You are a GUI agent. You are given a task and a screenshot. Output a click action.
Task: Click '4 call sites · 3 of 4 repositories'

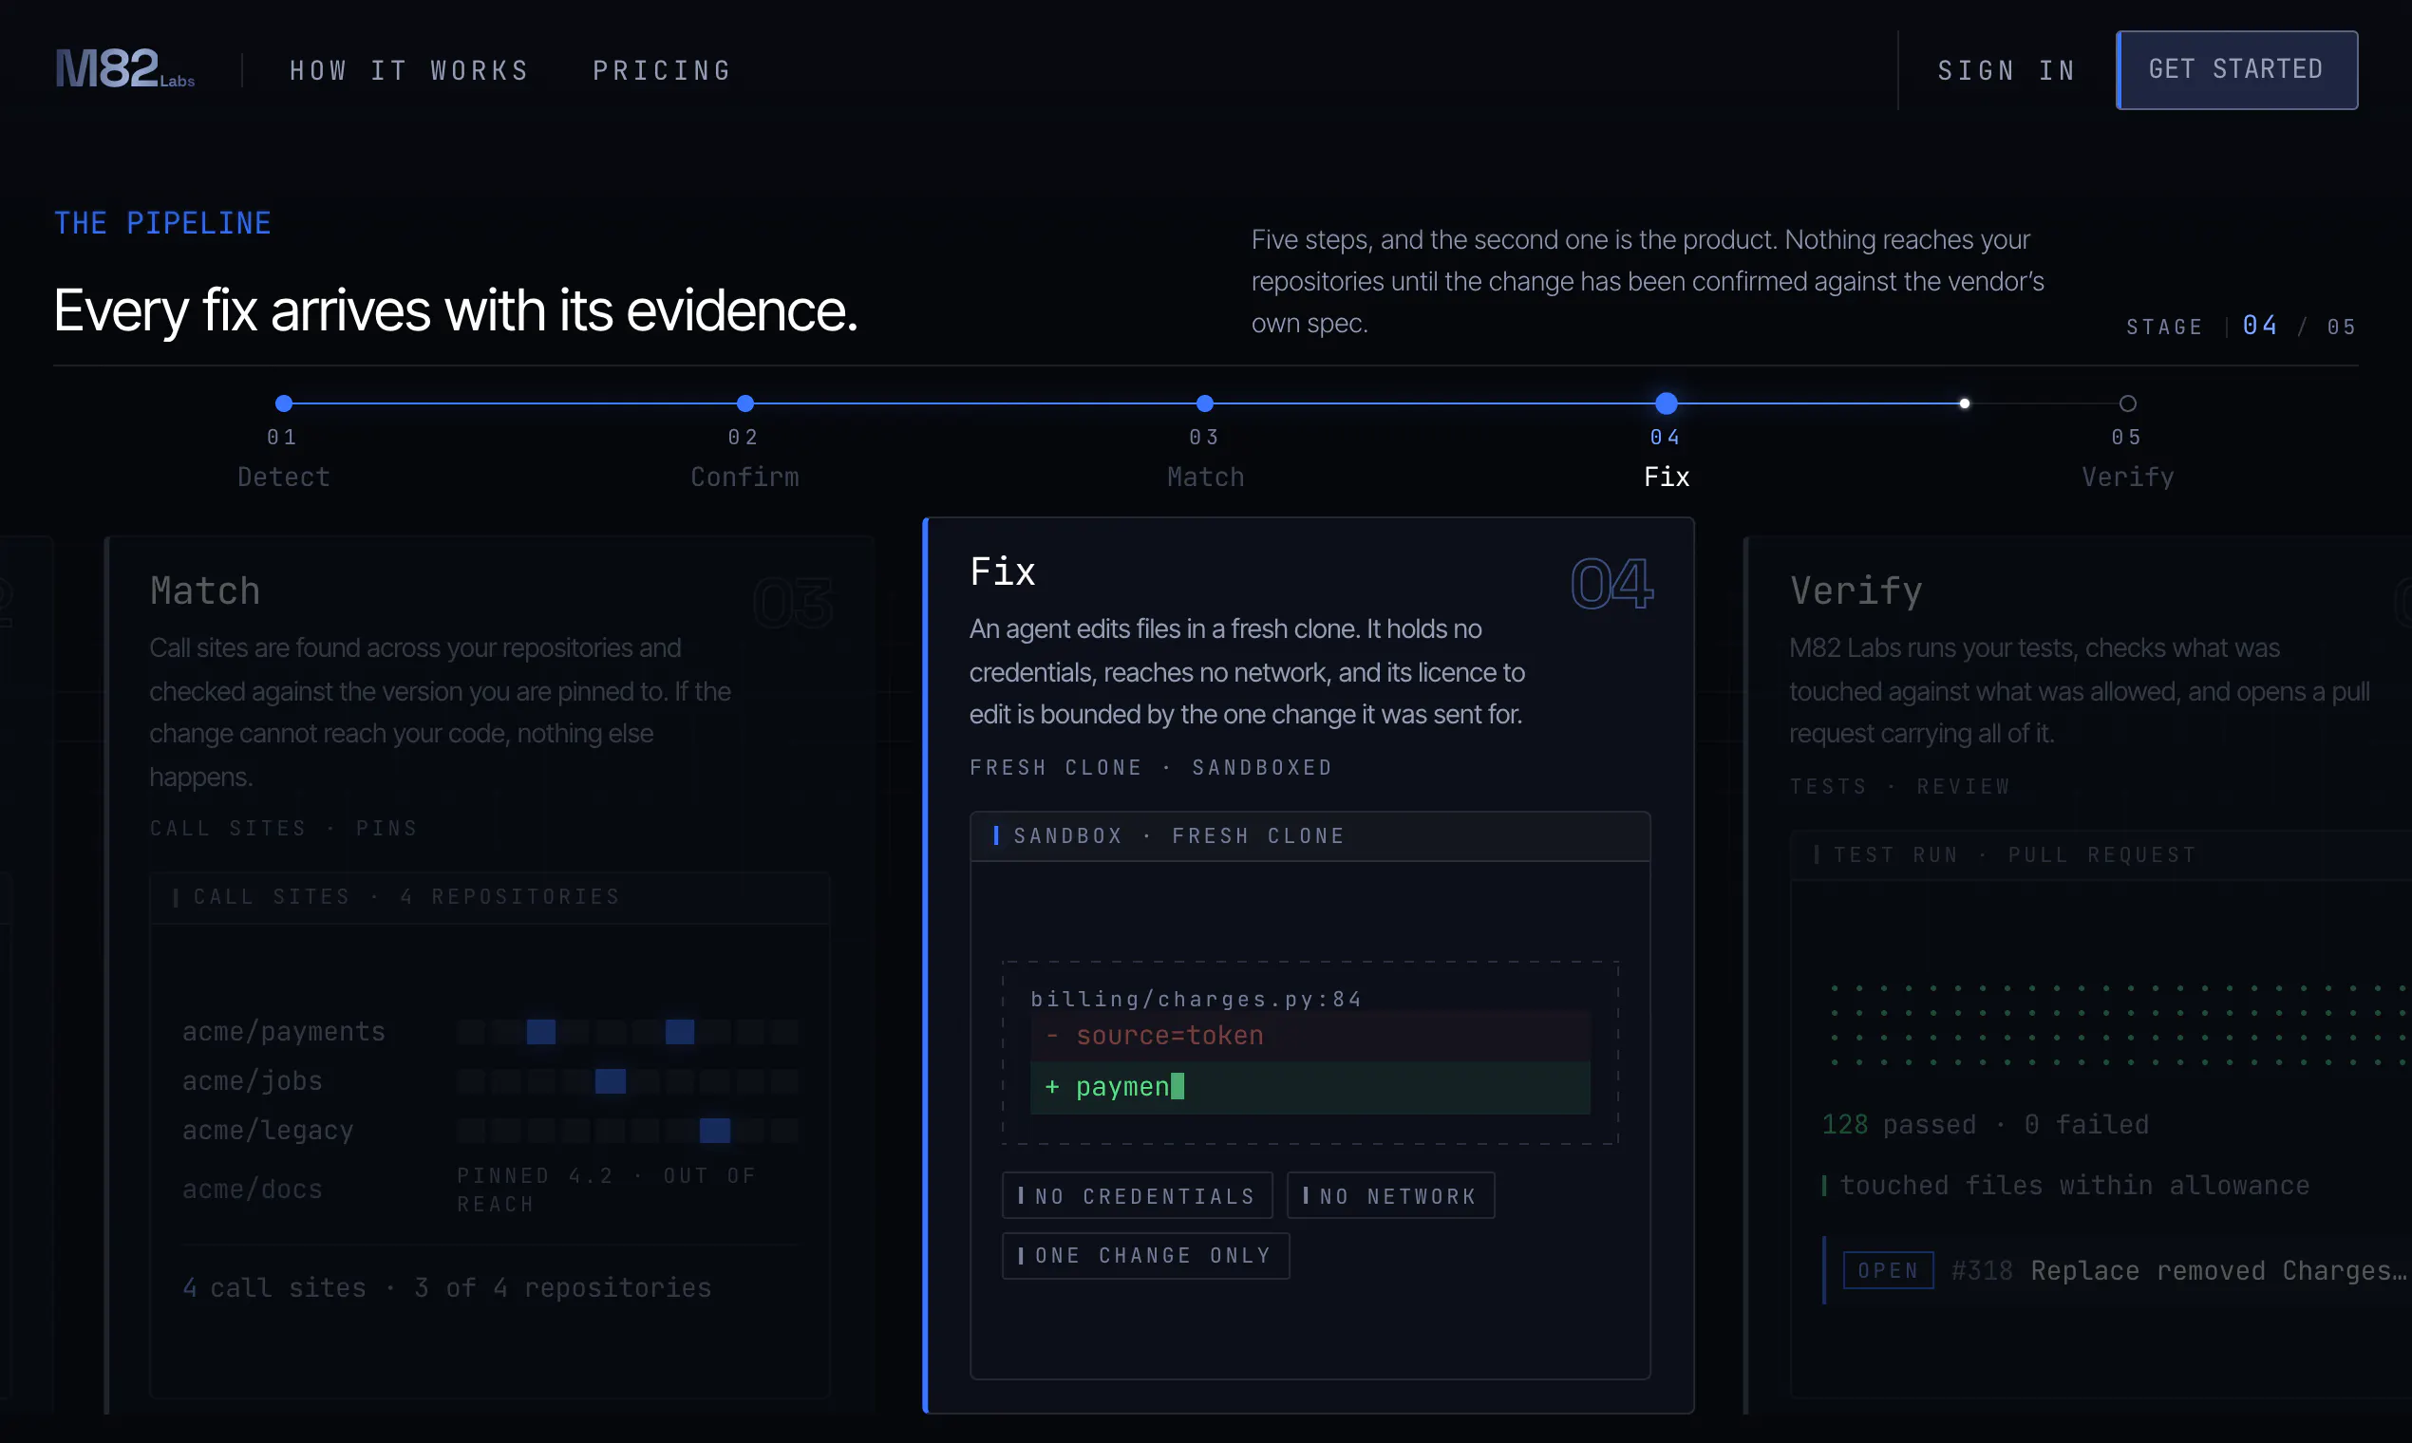click(447, 1287)
